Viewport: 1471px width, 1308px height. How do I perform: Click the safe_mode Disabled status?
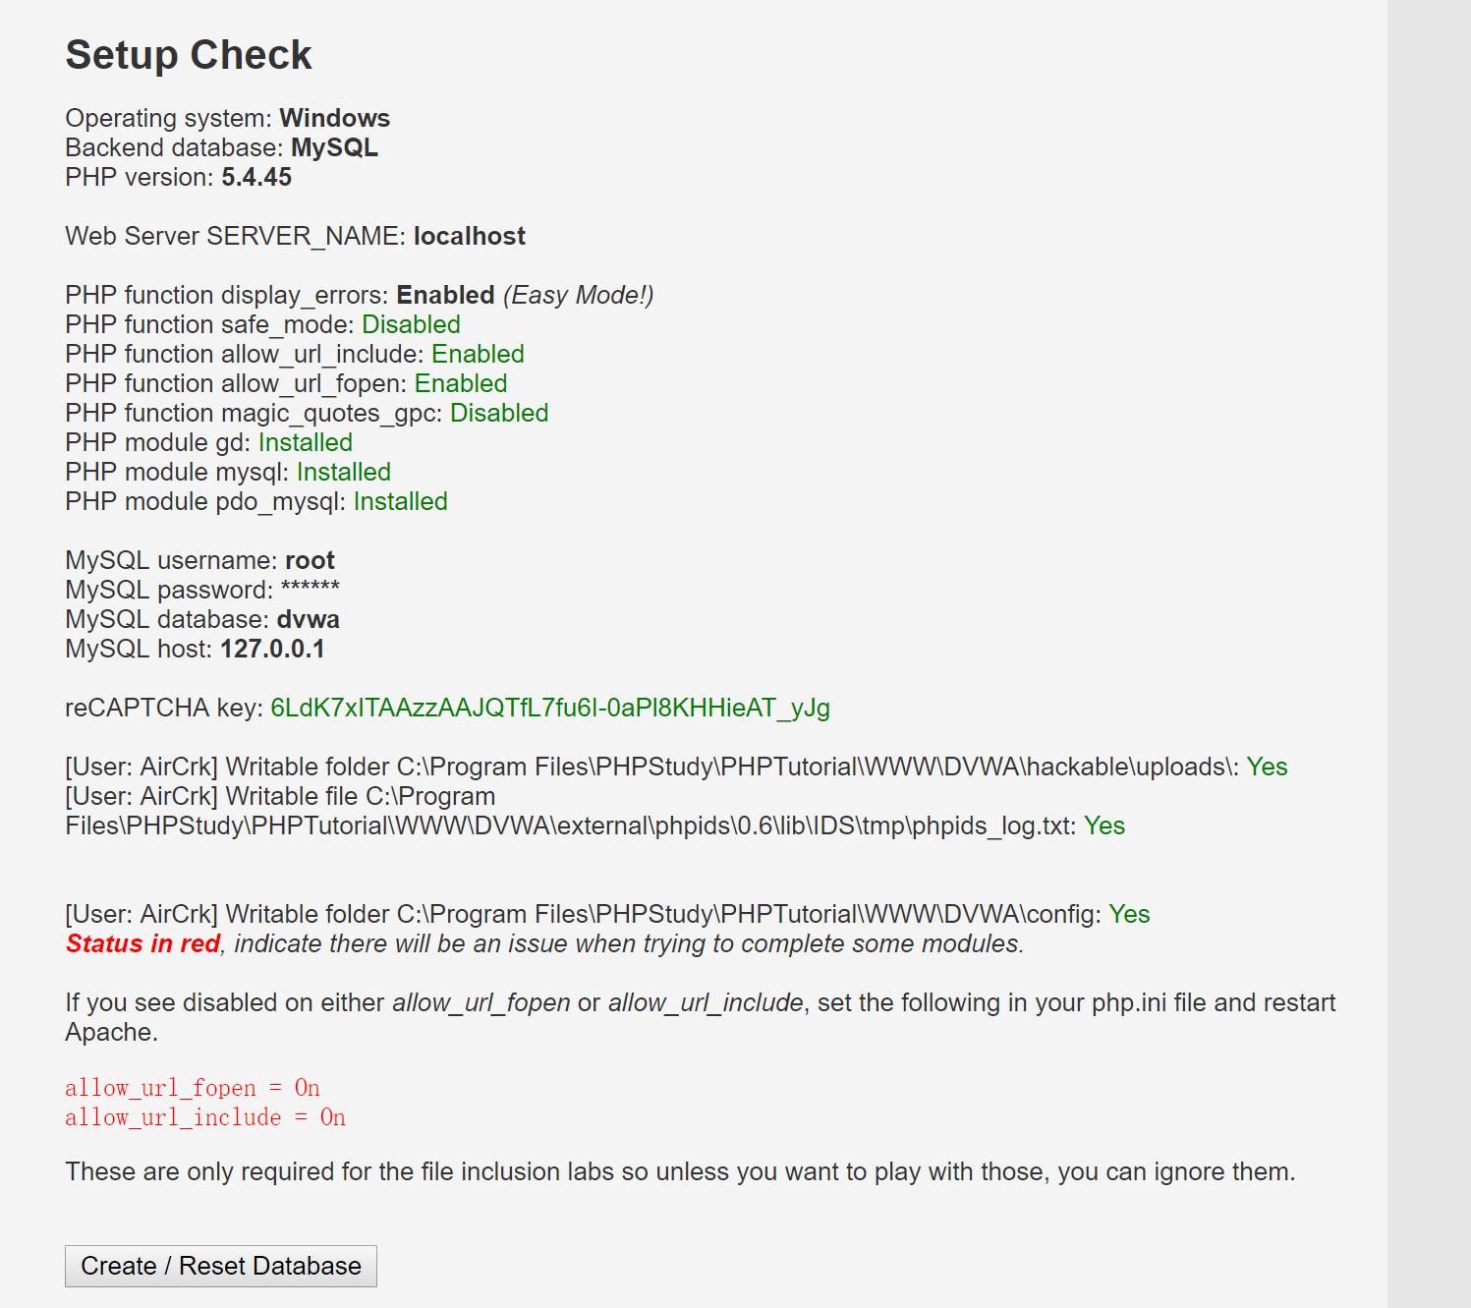pos(411,324)
